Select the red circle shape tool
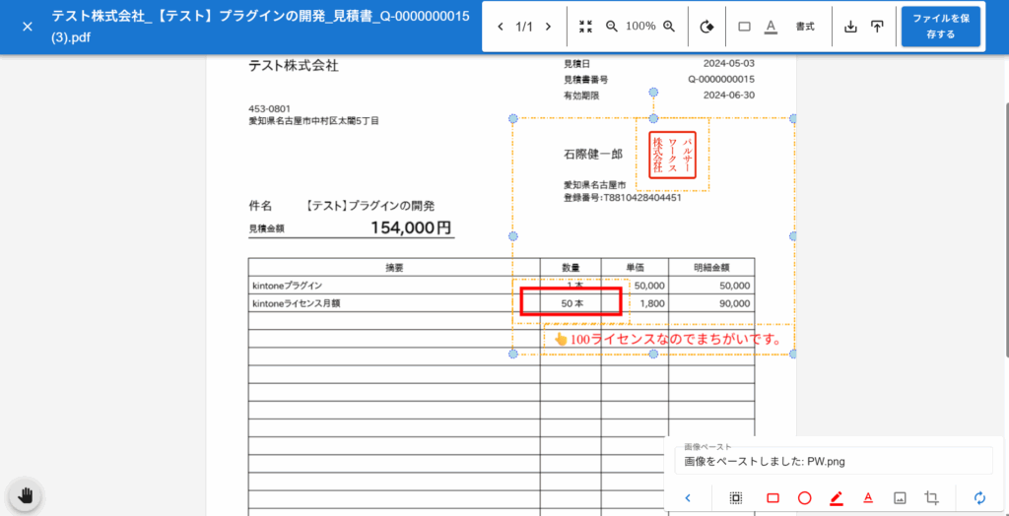 (804, 498)
